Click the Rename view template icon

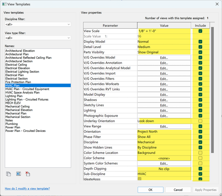(x=18, y=174)
